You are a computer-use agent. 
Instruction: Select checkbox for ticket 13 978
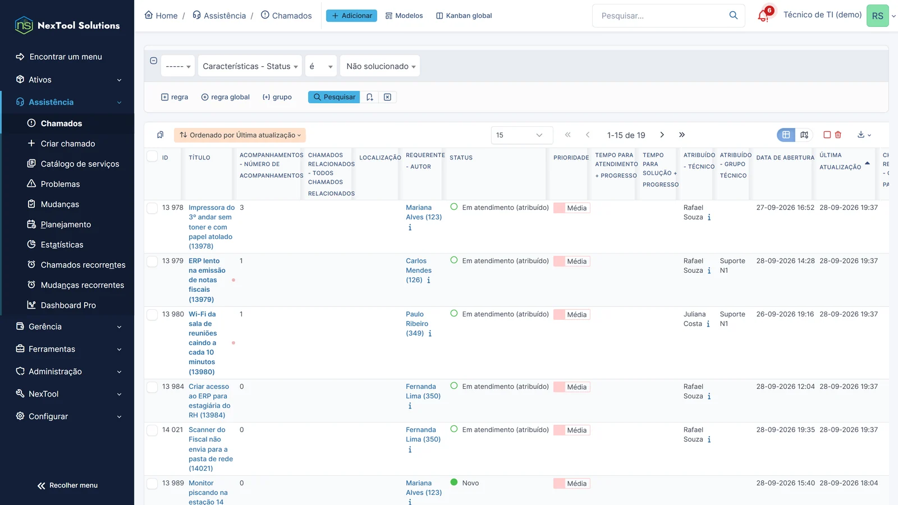coord(152,208)
